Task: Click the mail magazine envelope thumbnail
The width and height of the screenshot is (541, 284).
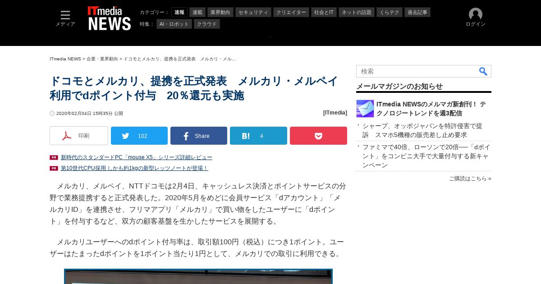Action: pos(365,109)
